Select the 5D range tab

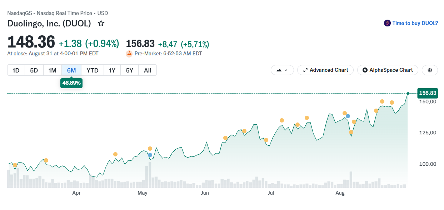click(34, 70)
